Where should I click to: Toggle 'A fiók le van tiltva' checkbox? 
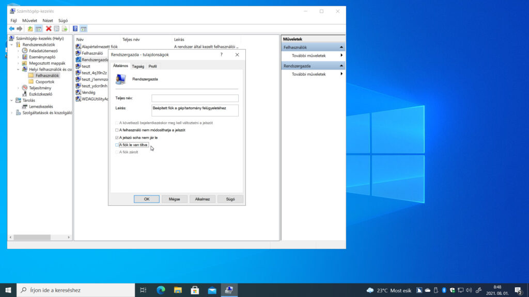117,145
